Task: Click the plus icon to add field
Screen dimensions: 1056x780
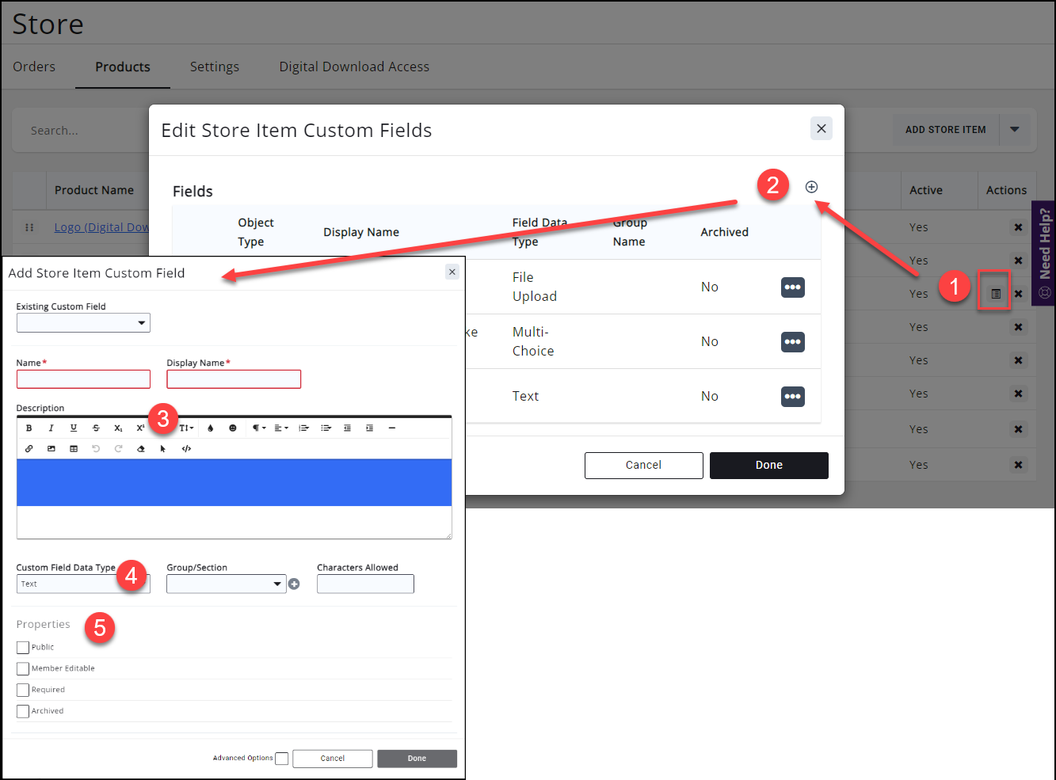Action: [x=811, y=187]
